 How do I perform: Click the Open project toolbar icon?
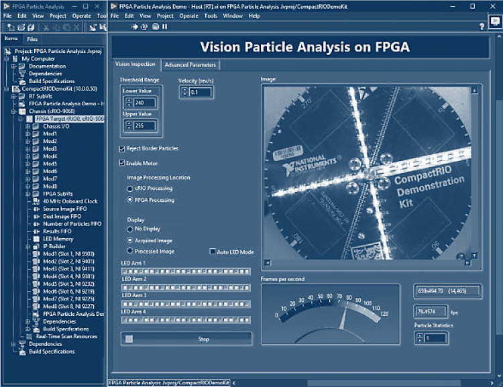(x=21, y=27)
